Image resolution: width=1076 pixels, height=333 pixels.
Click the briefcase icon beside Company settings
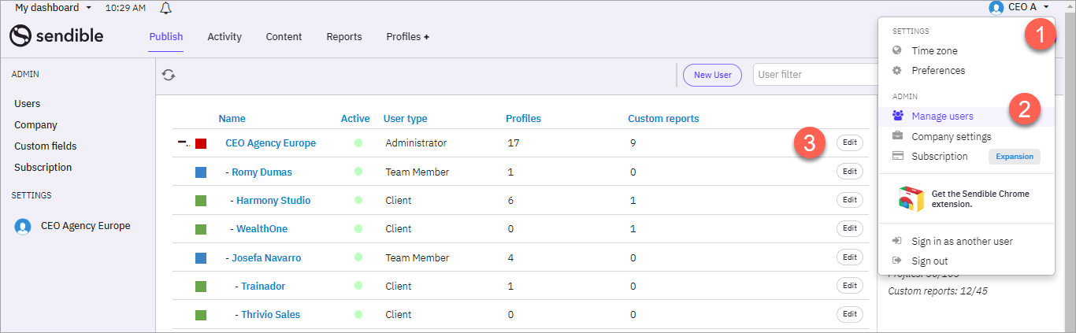tap(897, 136)
